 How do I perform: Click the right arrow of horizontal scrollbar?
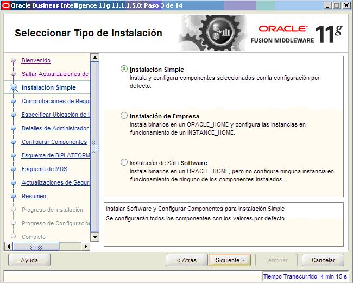point(86,246)
